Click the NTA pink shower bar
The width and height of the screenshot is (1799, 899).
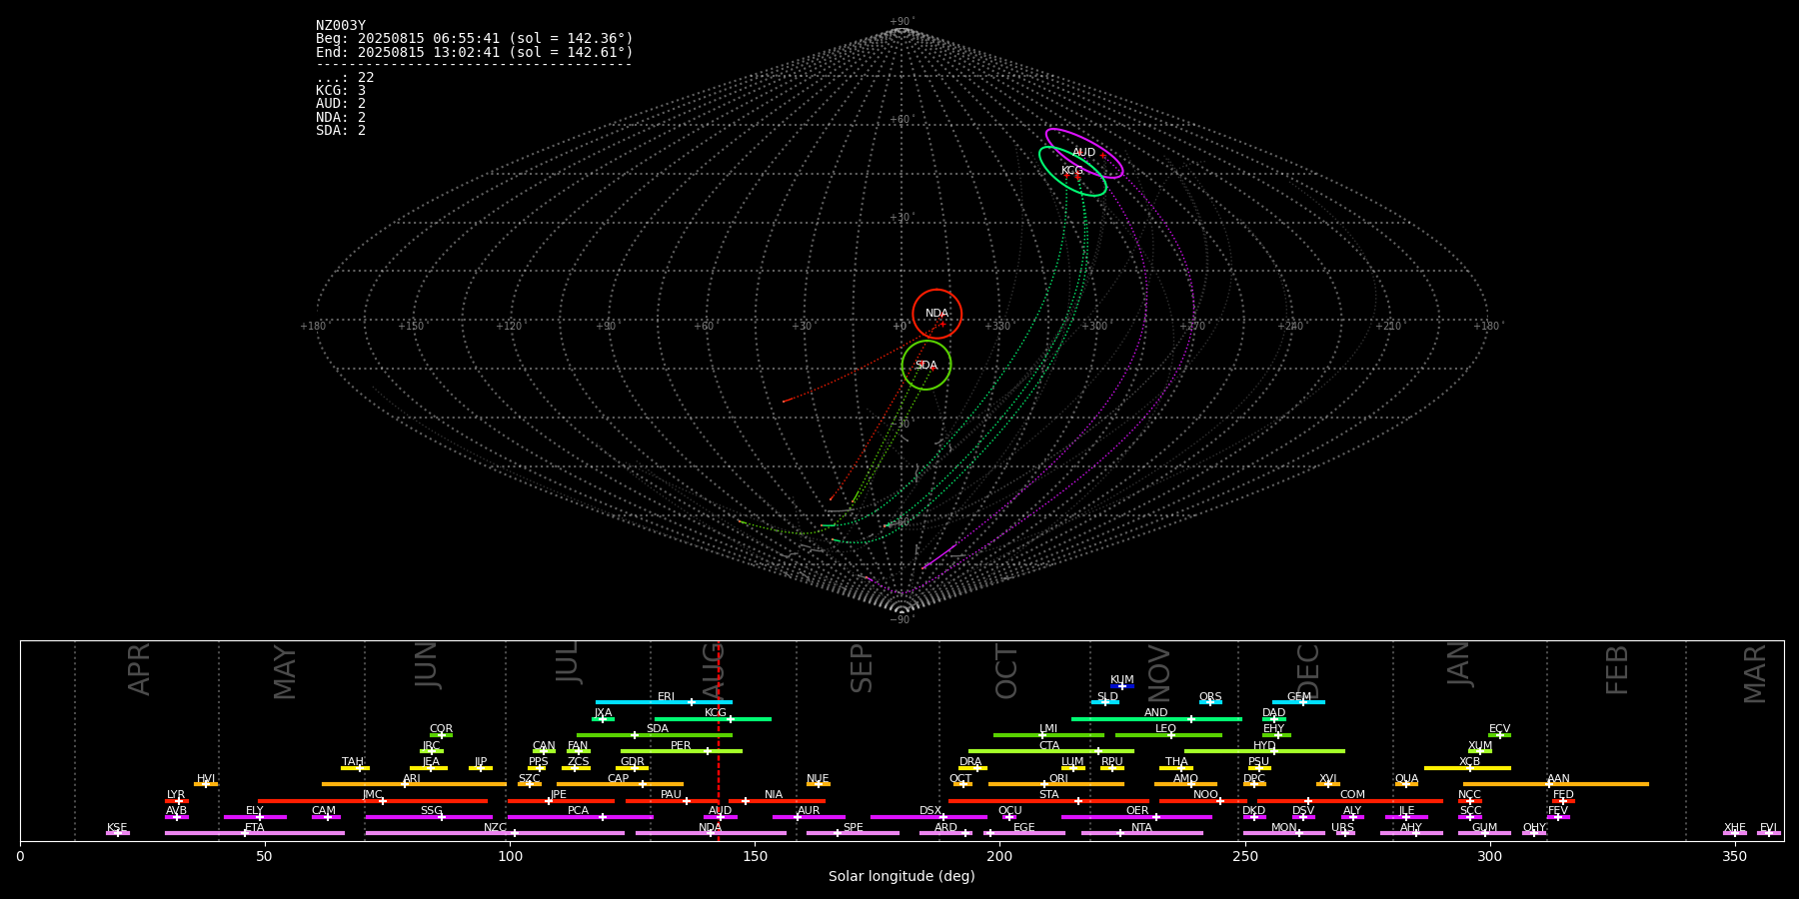tap(1141, 833)
